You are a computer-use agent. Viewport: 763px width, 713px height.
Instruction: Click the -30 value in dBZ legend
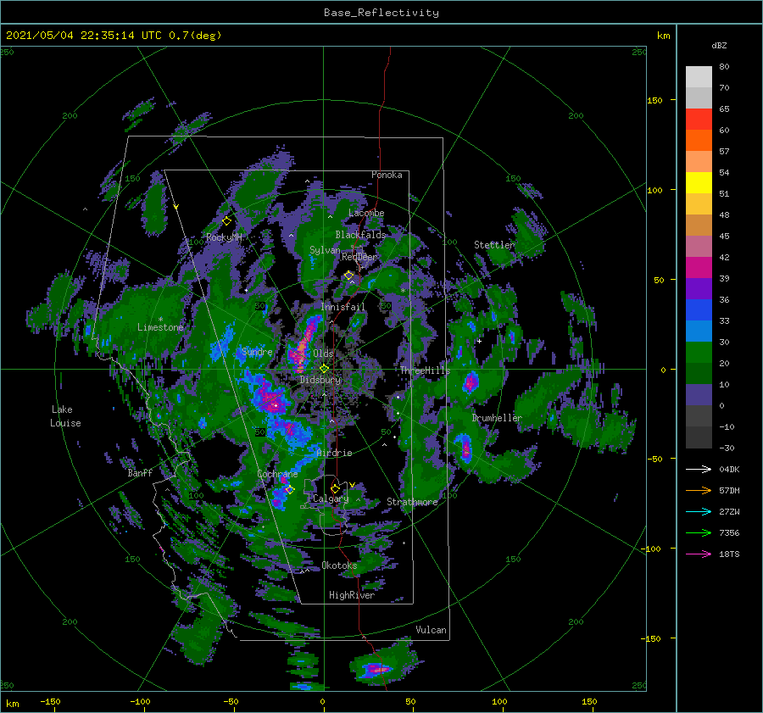pos(727,448)
